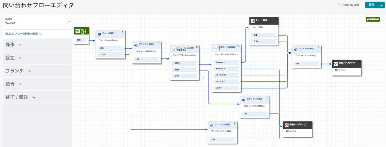
Task: Click the タイムアウト output connector circle
Action: pos(239,75)
